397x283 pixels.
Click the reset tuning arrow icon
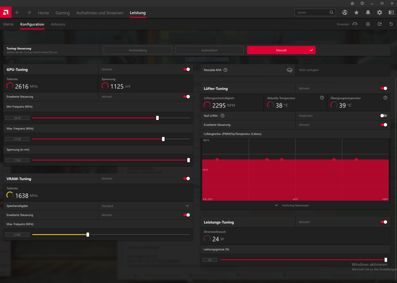coord(391,24)
